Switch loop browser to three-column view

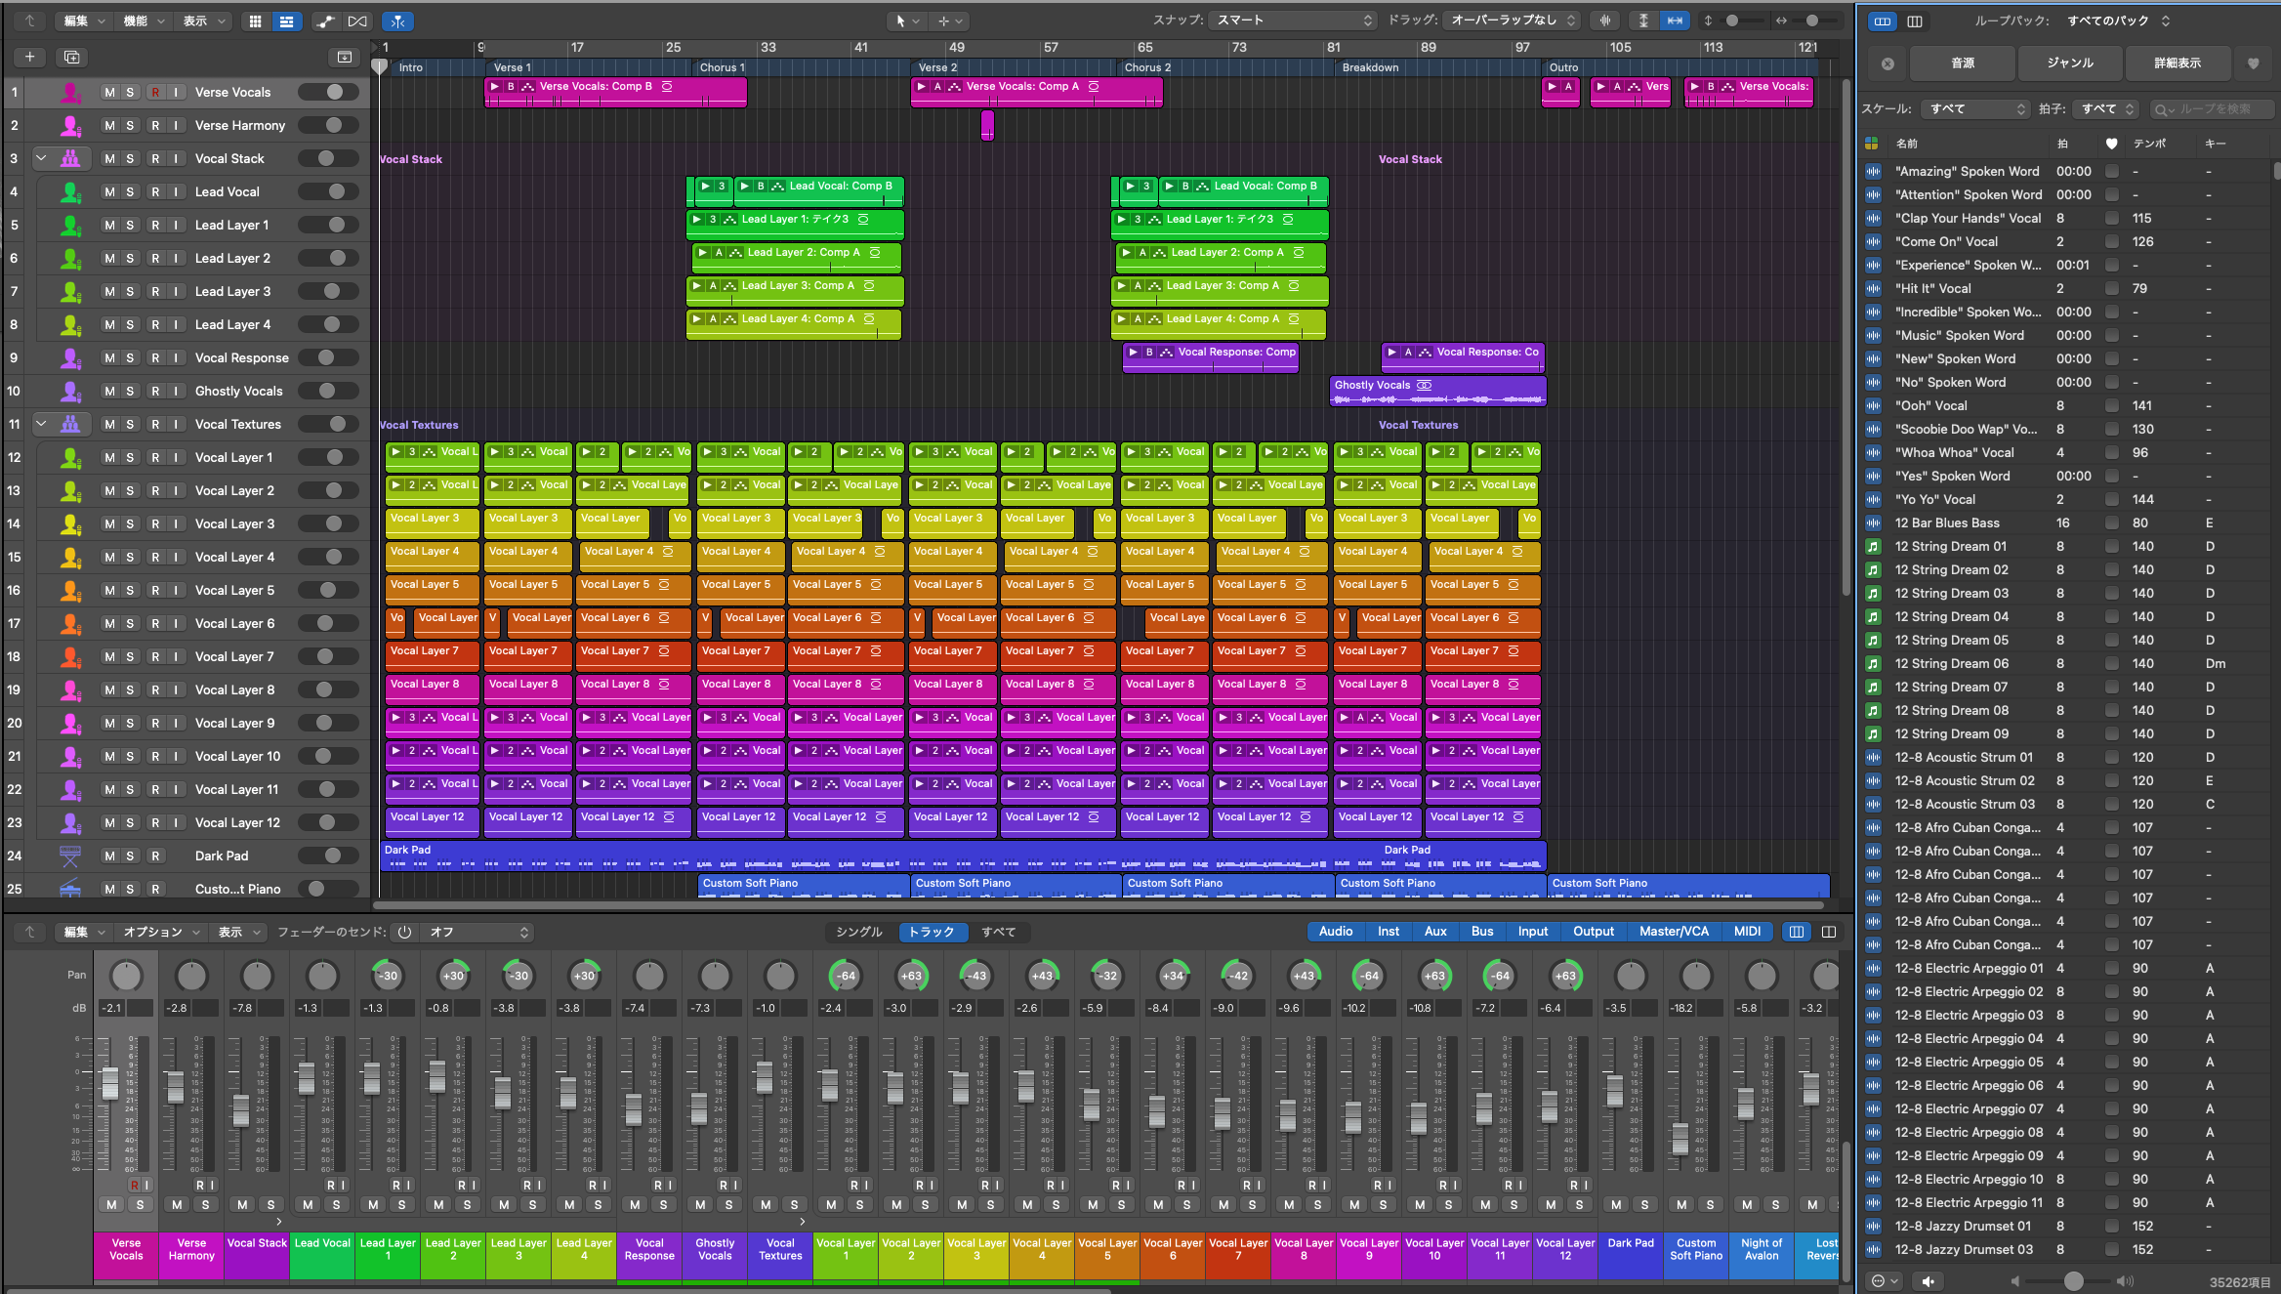[1915, 21]
